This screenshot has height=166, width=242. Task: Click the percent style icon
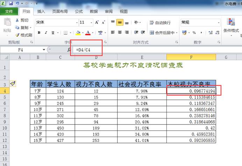(194, 33)
